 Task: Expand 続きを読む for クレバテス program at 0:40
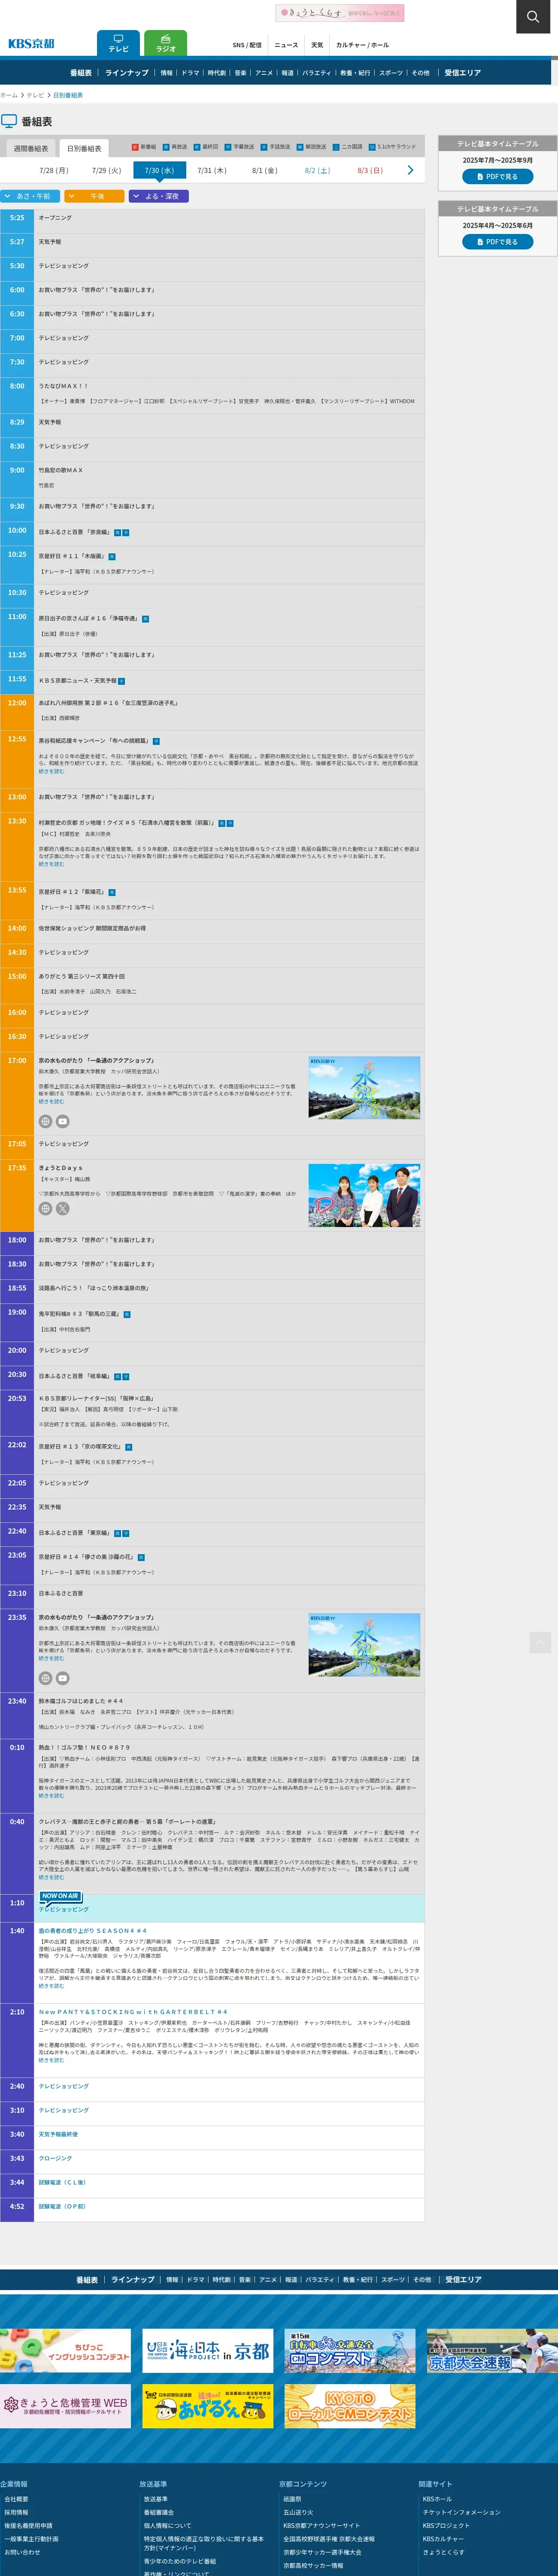51,1877
